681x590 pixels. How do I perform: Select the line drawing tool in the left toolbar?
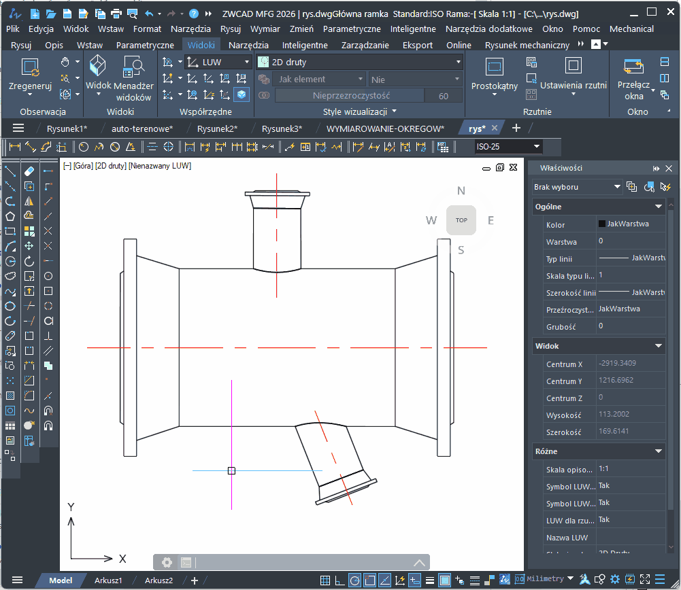point(10,171)
